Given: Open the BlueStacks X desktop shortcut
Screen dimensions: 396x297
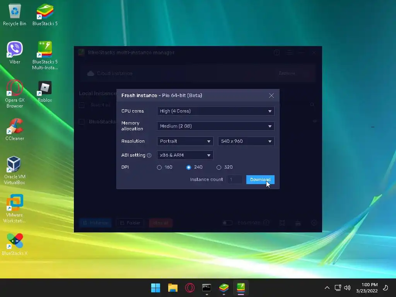Looking at the screenshot, I should pos(15,244).
